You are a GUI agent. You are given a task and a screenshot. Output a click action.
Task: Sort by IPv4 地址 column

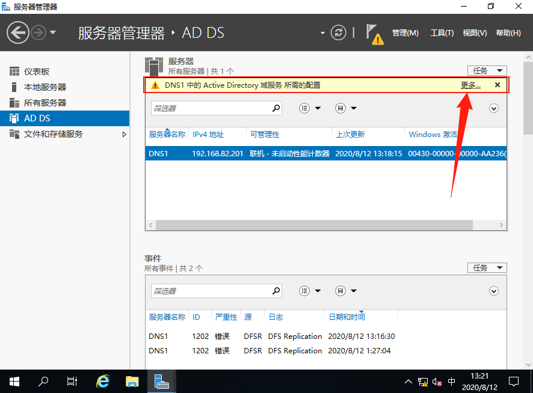pos(208,135)
